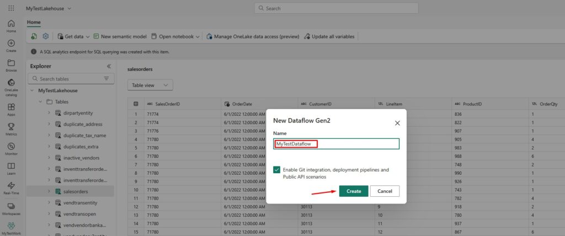Expand the duplicates_extra table
The image size is (565, 236).
pyautogui.click(x=49, y=147)
